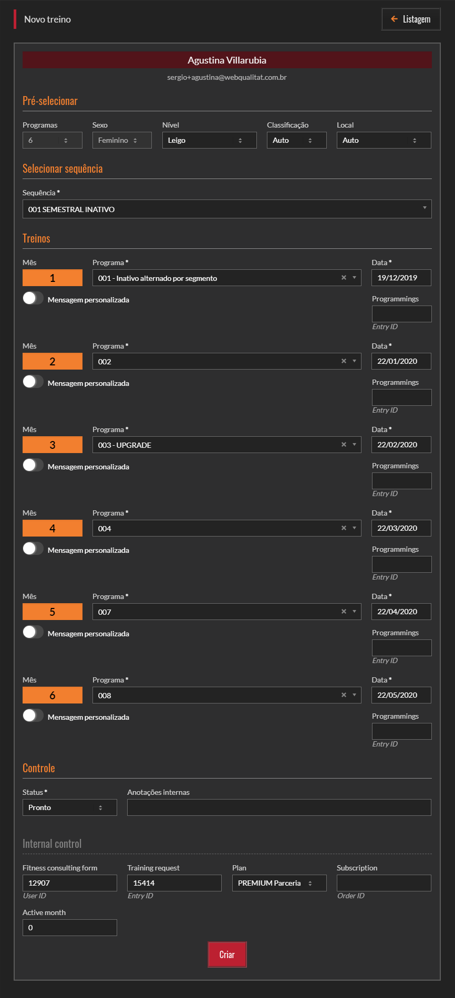The image size is (455, 998).
Task: Turn on custom message for month 5
Action: 33,633
